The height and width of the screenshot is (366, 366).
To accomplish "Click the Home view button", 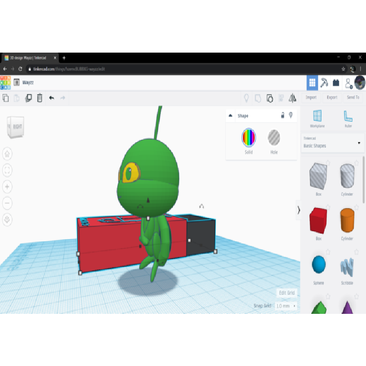I will coord(8,154).
